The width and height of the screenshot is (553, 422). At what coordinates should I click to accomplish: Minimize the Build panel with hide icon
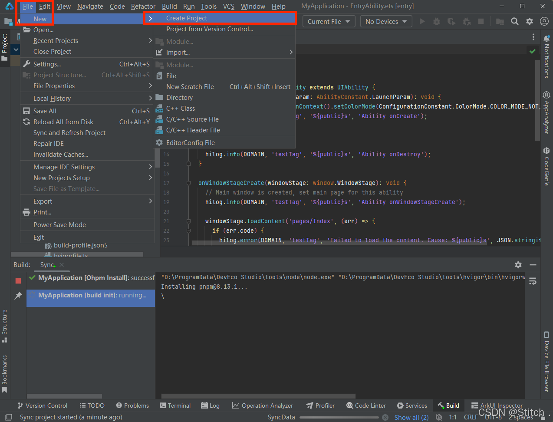click(533, 265)
